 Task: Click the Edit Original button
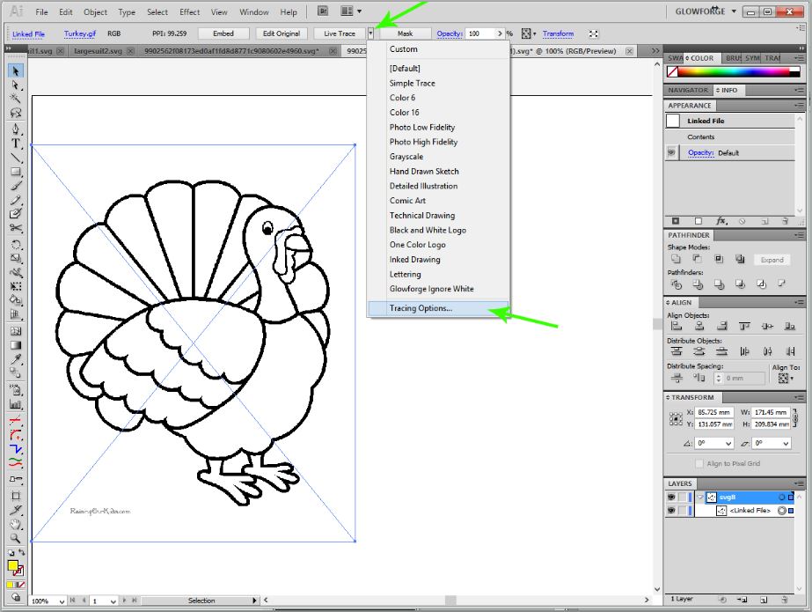click(281, 33)
